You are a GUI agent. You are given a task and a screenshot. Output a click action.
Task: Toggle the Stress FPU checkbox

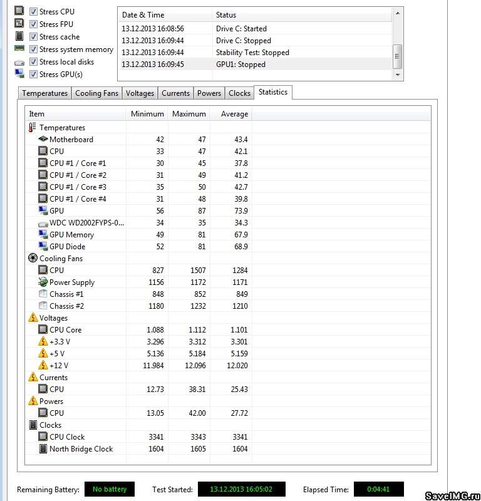(33, 24)
